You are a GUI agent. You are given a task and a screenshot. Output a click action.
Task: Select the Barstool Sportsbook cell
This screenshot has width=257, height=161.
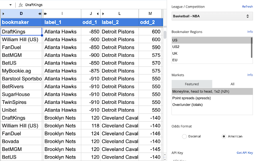click(21, 79)
